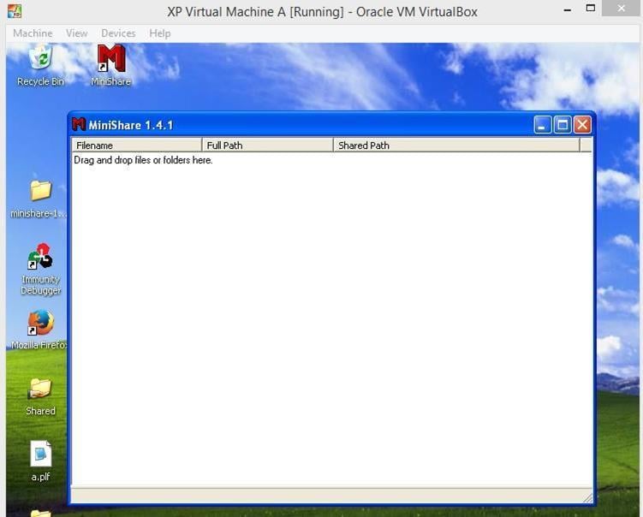Click the resize grip of MiniShare window
The width and height of the screenshot is (643, 517).
coord(587,497)
